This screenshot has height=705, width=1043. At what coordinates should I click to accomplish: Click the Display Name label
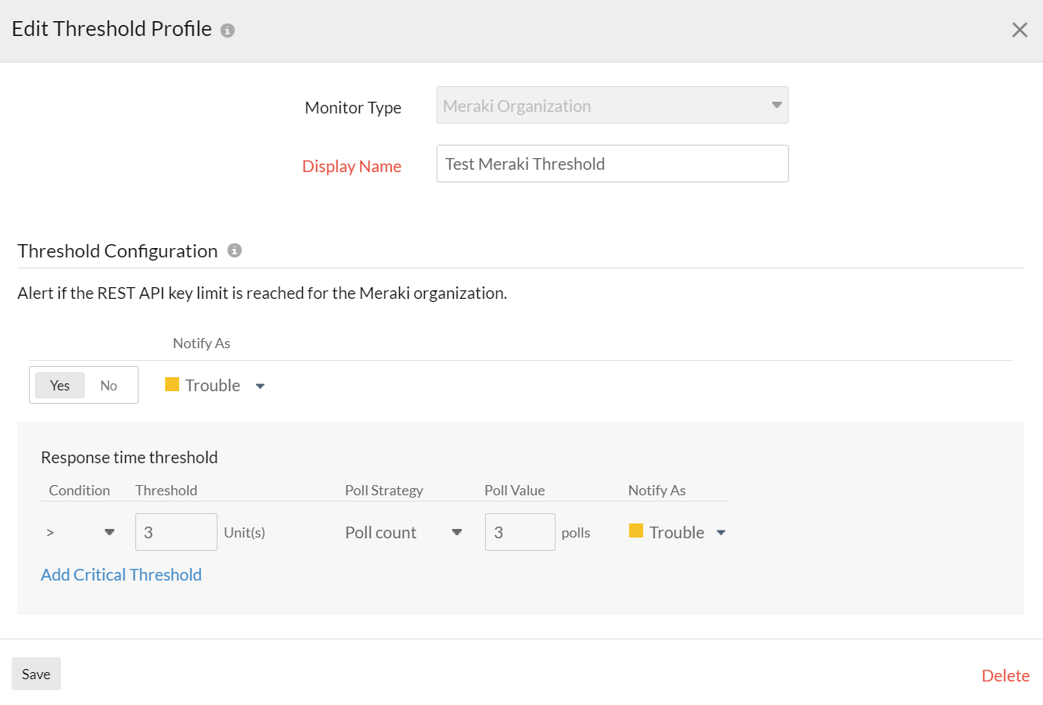point(351,166)
